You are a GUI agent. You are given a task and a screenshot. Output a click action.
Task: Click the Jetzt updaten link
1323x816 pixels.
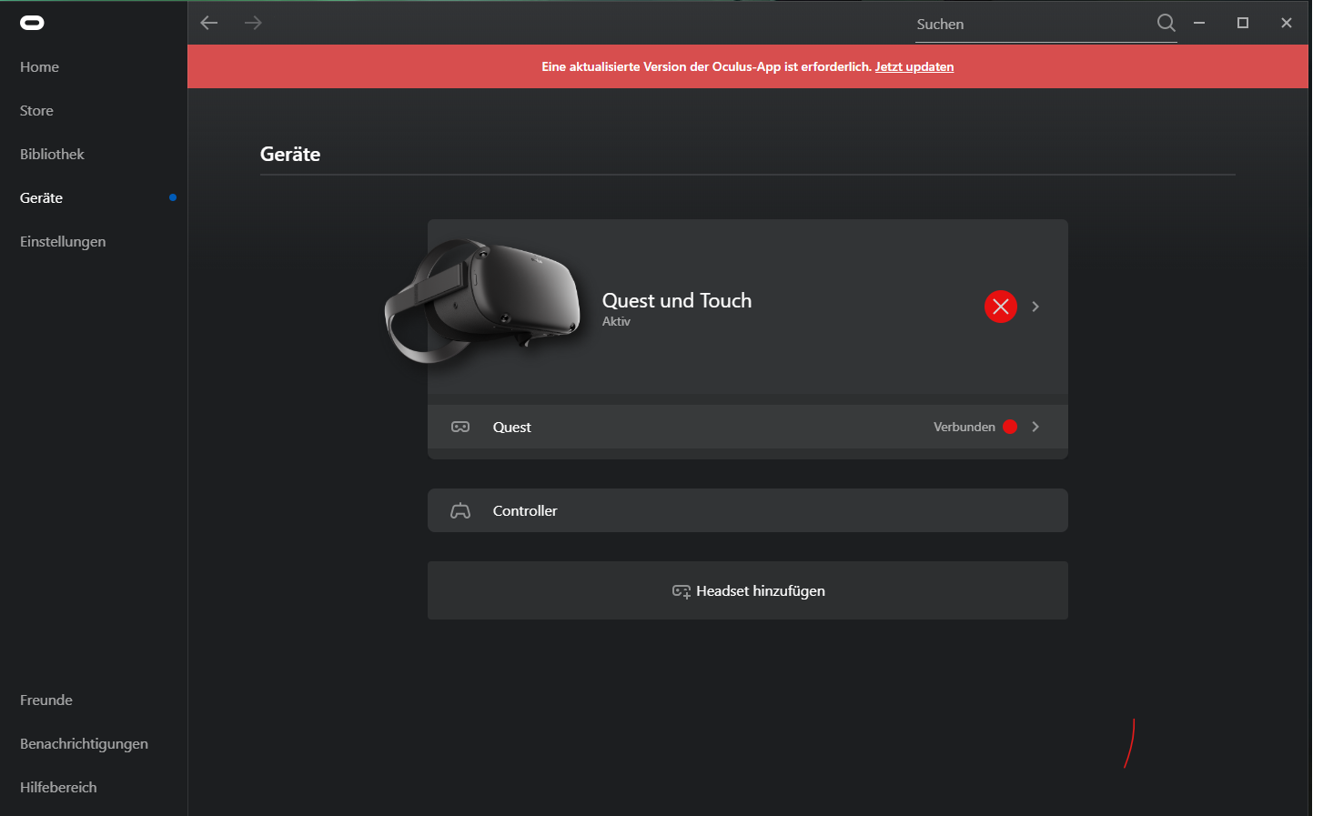point(914,66)
